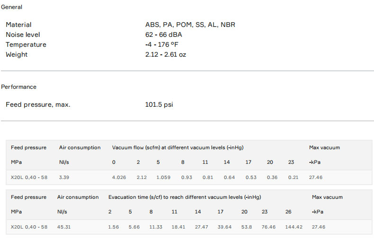Select the 101.5 psi value

click(x=159, y=104)
